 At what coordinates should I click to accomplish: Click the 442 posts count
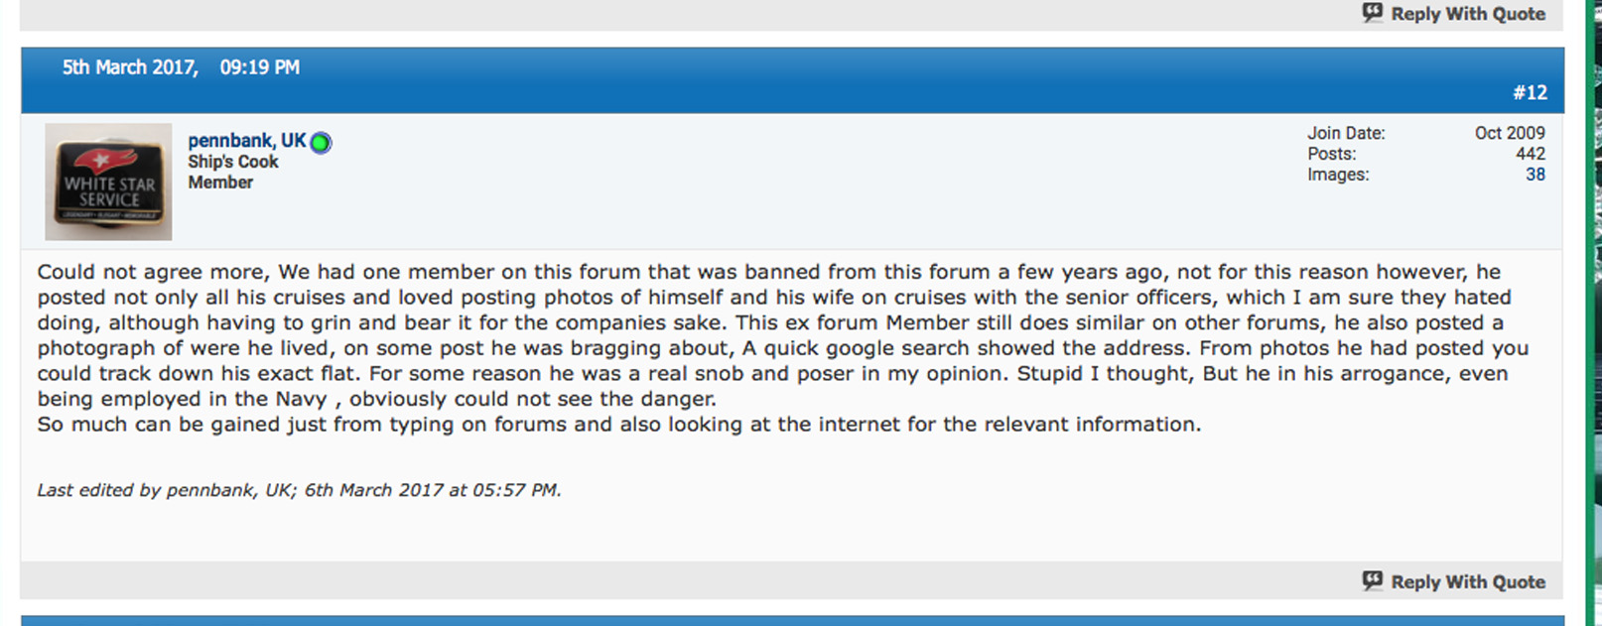(x=1530, y=154)
